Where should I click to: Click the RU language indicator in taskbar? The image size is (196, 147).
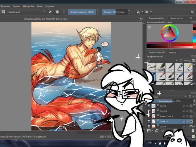pyautogui.click(x=150, y=143)
